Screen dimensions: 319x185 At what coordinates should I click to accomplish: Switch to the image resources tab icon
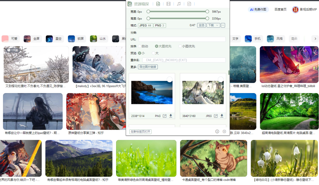[x=158, y=4]
